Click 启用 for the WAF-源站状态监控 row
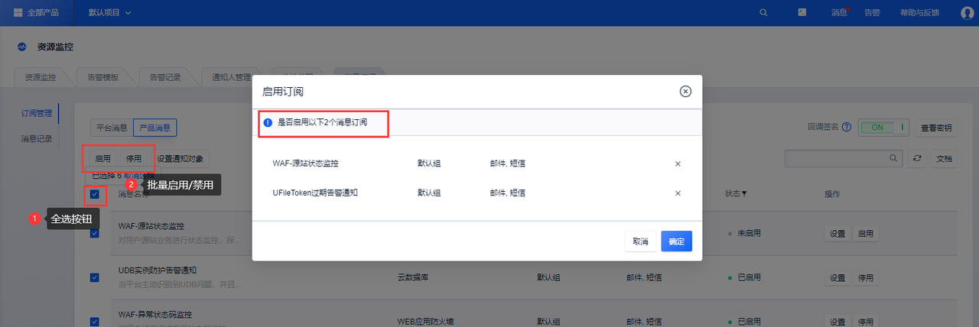 [866, 233]
